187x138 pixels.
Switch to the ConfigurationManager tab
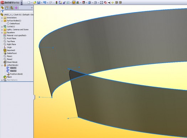click(11, 8)
